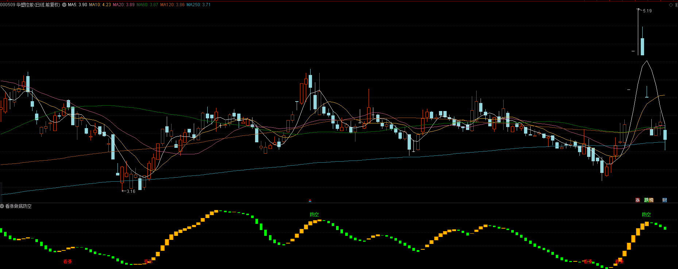This screenshot has width=678, height=269.
Task: Click the 5.19 high price label
Action: pos(647,11)
